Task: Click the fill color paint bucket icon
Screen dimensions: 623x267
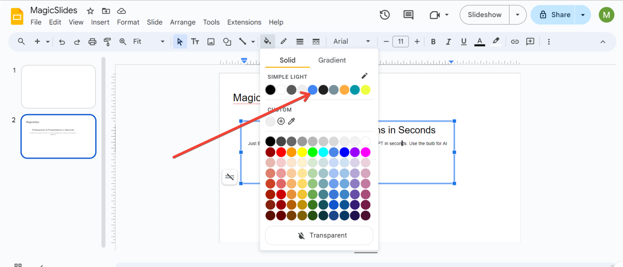Action: pos(267,41)
